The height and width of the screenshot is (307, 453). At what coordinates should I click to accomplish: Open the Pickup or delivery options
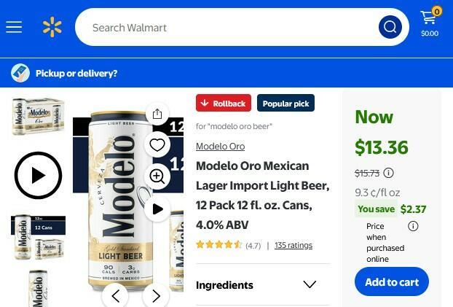(76, 73)
